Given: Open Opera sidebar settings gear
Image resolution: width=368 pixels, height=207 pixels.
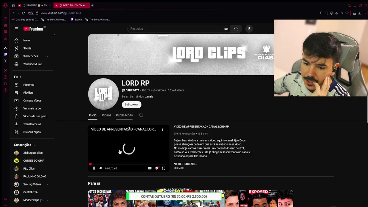Looking at the screenshot, I should point(5,90).
